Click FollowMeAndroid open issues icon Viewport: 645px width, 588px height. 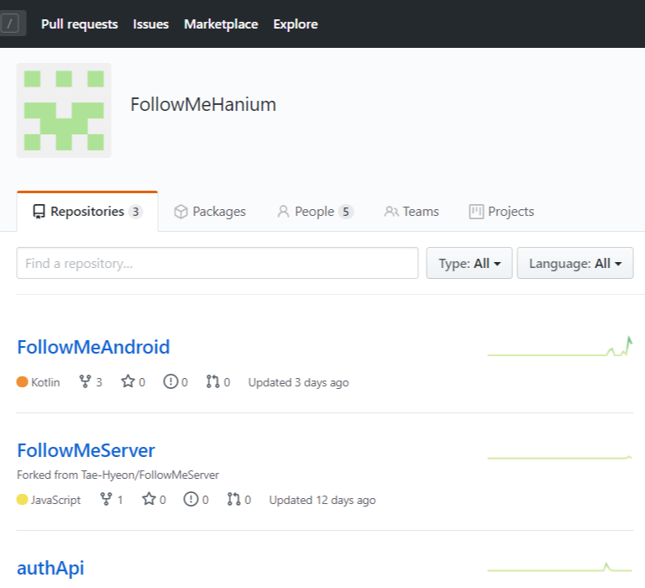coord(170,381)
